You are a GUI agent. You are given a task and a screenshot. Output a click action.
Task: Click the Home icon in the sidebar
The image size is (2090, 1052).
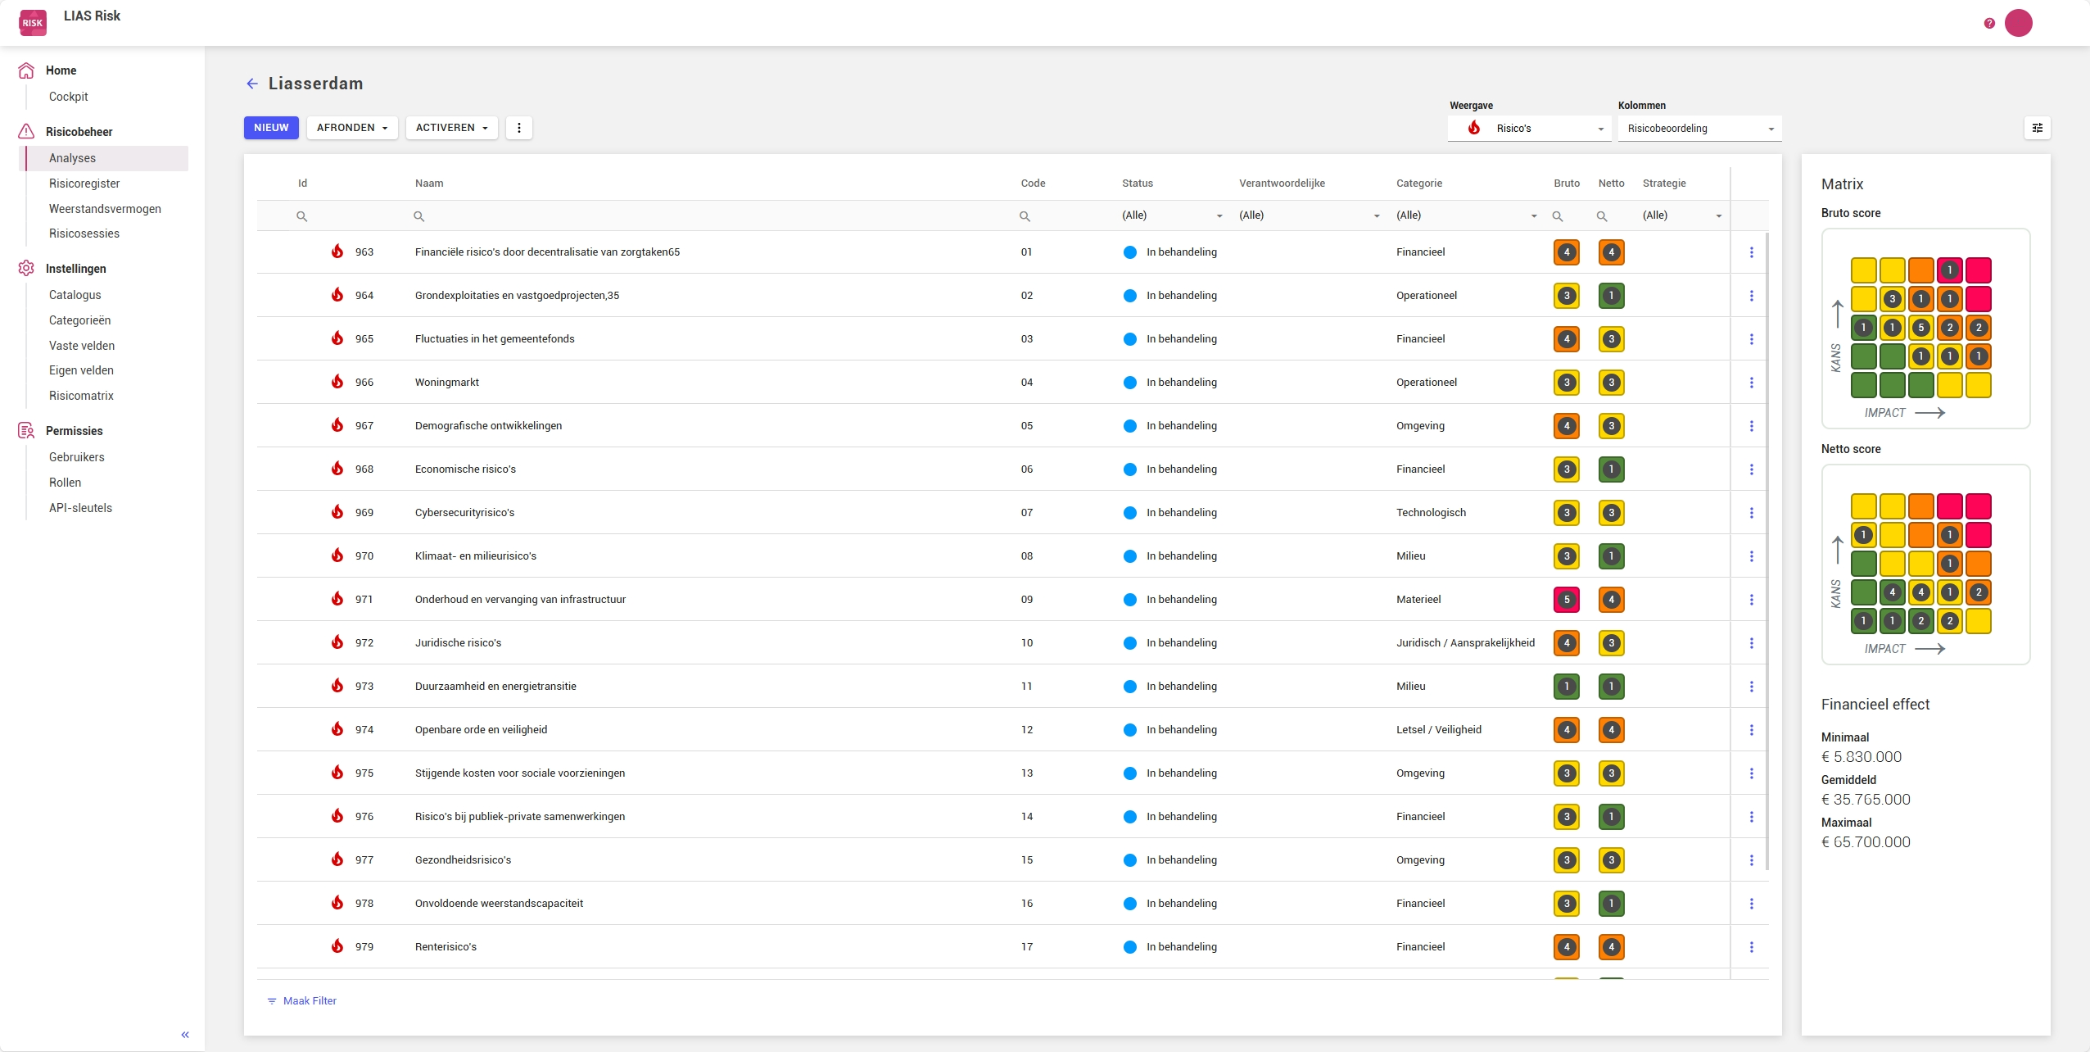(27, 70)
